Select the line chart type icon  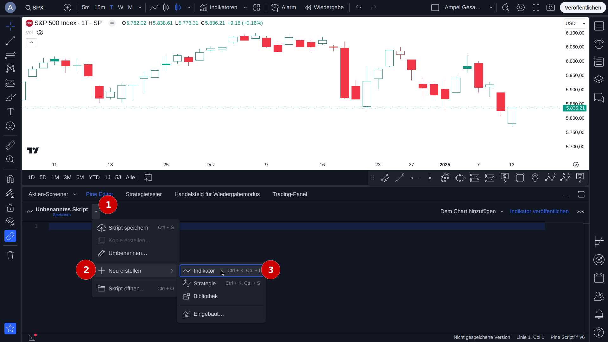(x=154, y=8)
